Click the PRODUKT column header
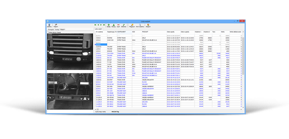Viewport: 289px width, 139px height. [x=146, y=31]
